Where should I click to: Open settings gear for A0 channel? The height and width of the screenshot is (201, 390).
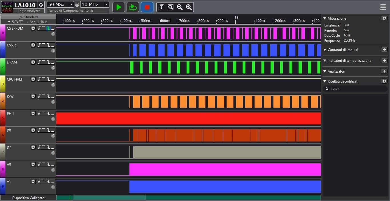click(x=33, y=164)
